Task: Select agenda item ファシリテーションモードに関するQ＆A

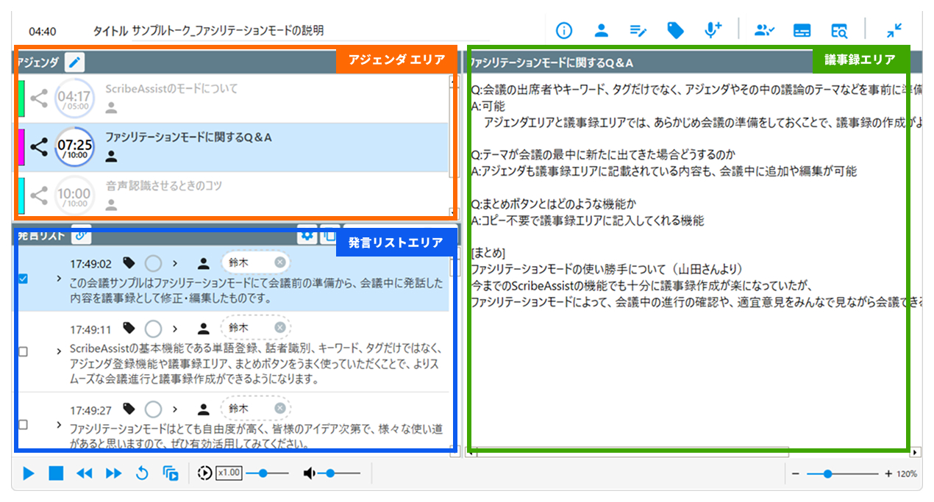Action: (232, 146)
